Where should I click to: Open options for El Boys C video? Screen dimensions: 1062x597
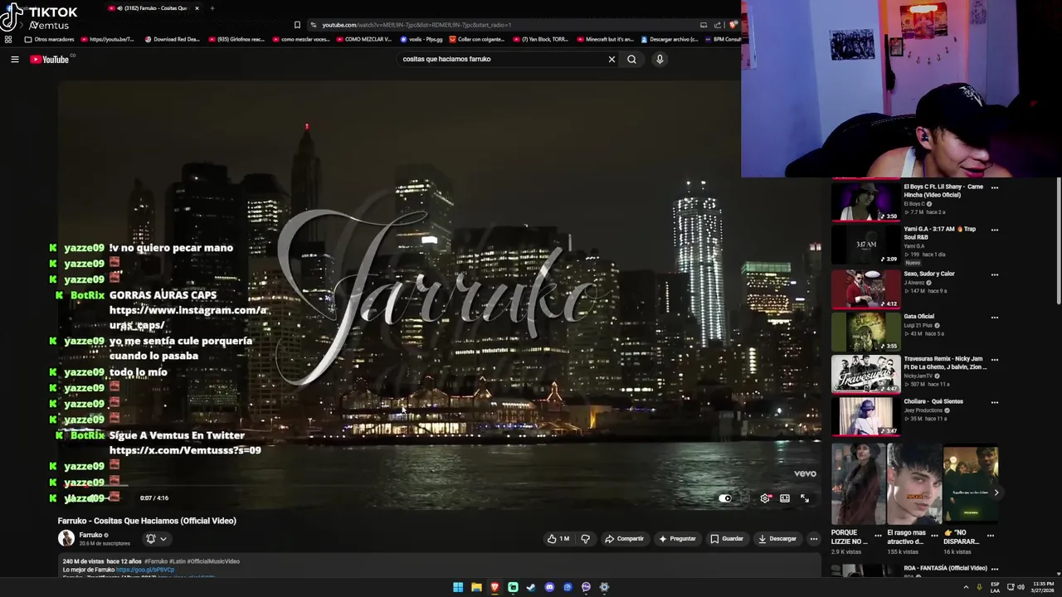[x=995, y=187]
